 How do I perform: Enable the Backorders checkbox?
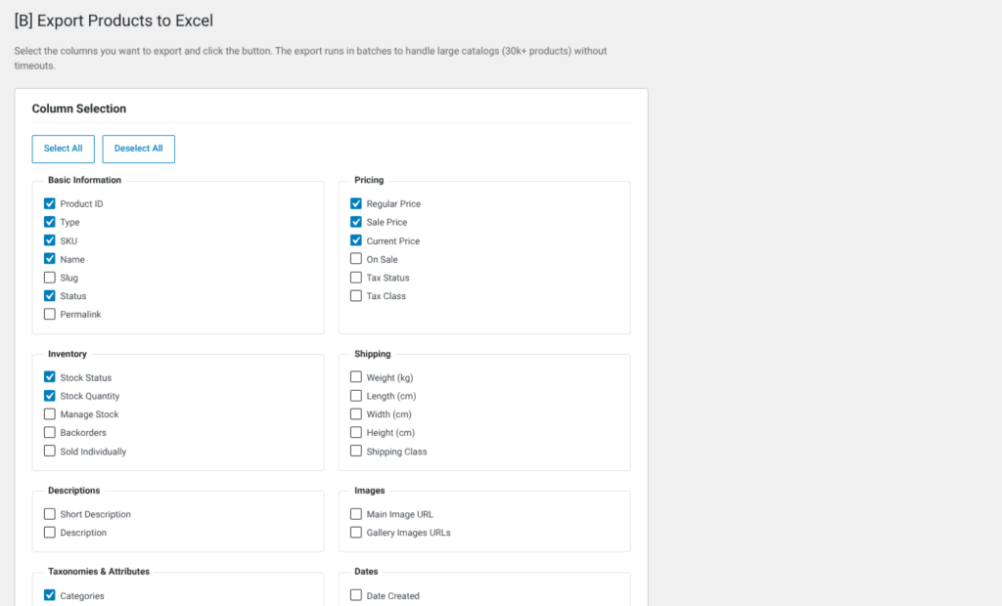49,432
